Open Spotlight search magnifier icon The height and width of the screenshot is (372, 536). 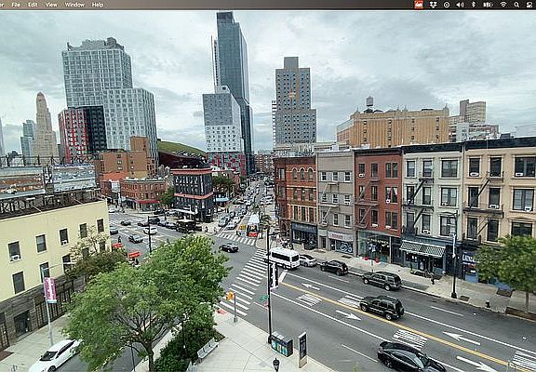[x=516, y=5]
